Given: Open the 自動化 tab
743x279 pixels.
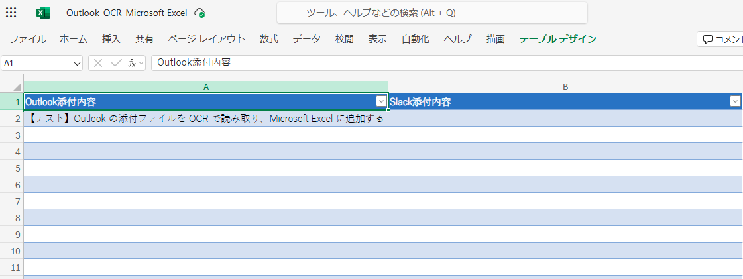Looking at the screenshot, I should 416,39.
